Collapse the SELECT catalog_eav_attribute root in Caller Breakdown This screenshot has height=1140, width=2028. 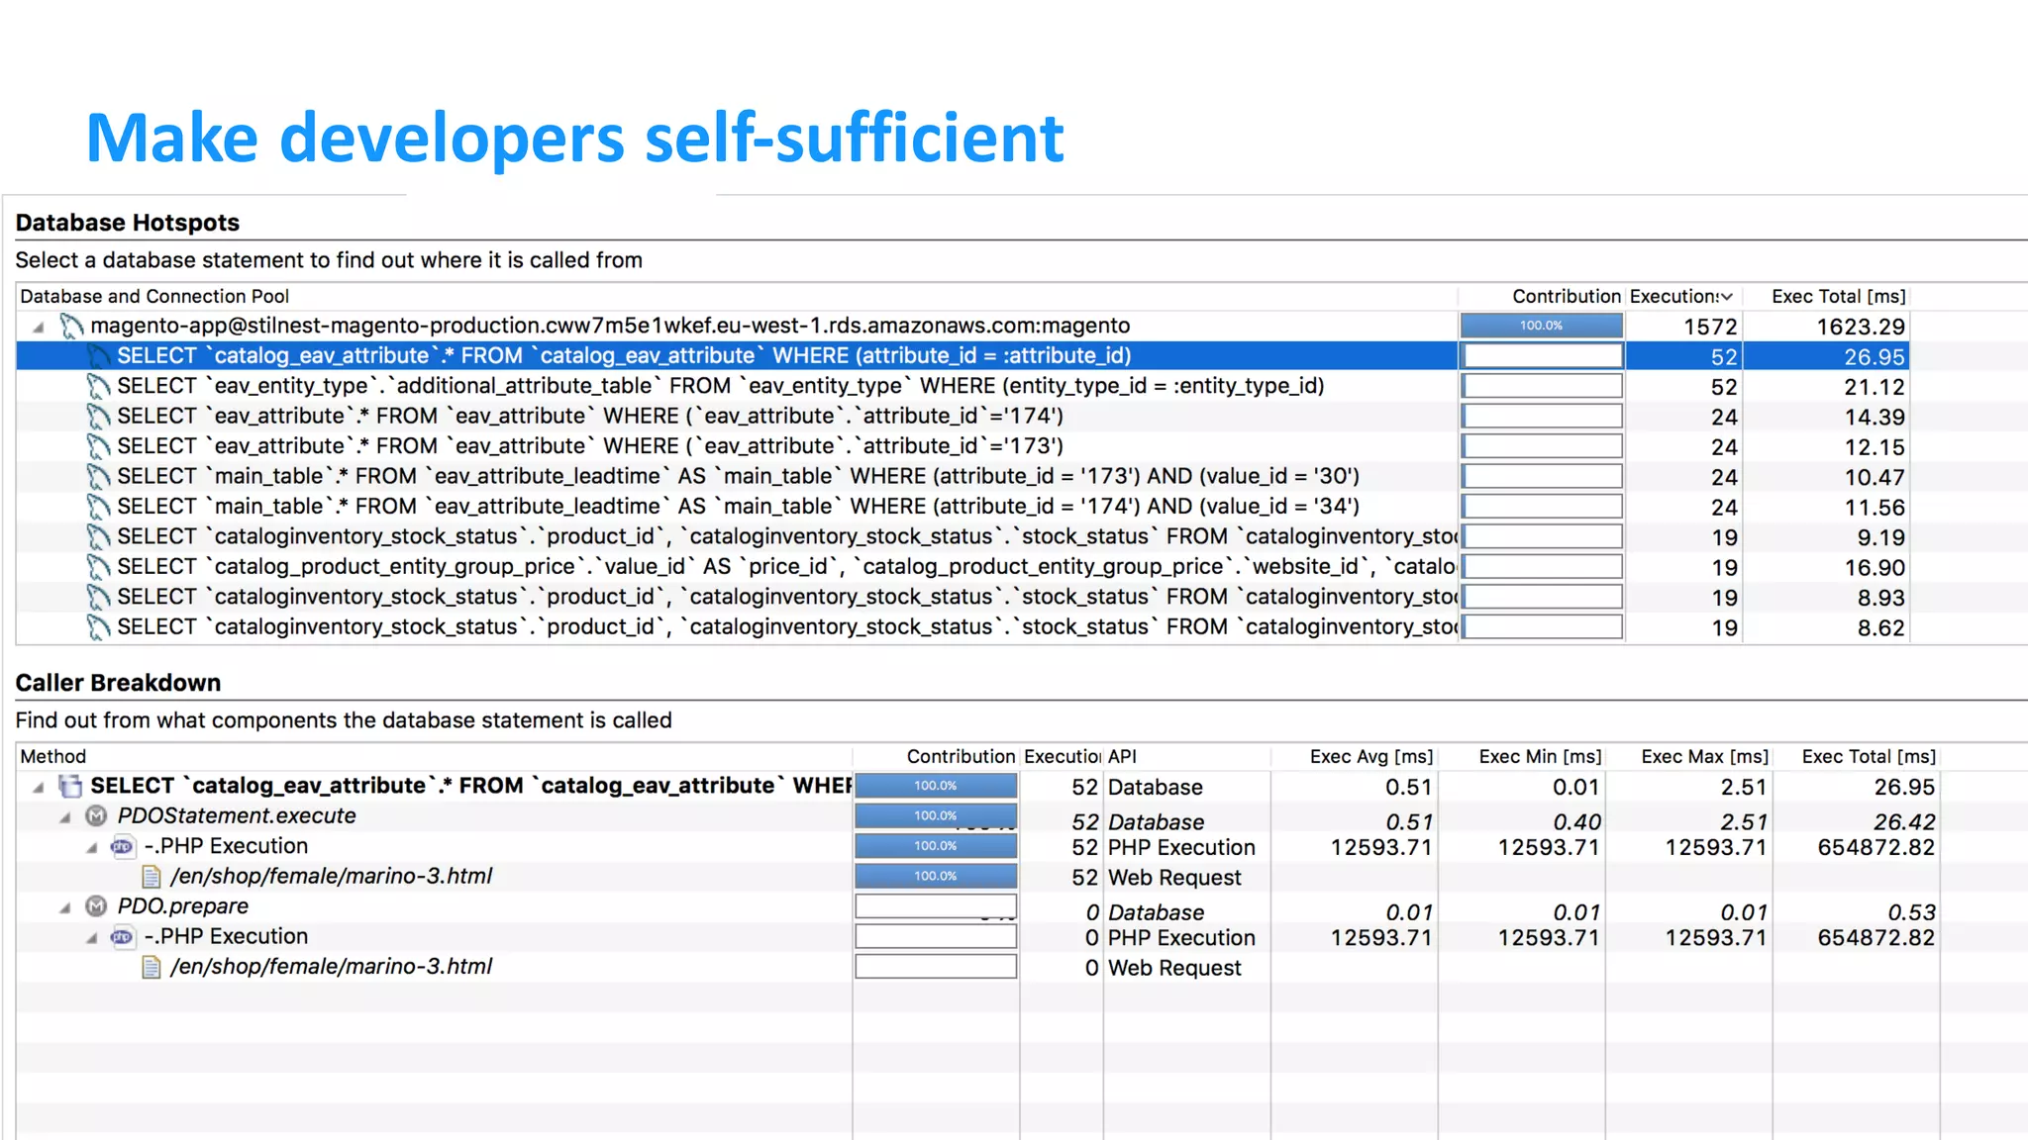pos(39,788)
